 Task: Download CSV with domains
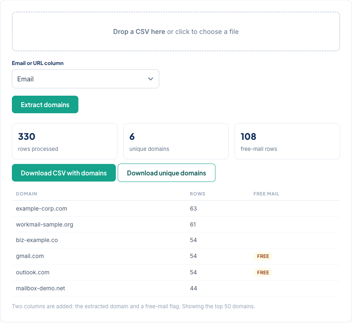[64, 173]
